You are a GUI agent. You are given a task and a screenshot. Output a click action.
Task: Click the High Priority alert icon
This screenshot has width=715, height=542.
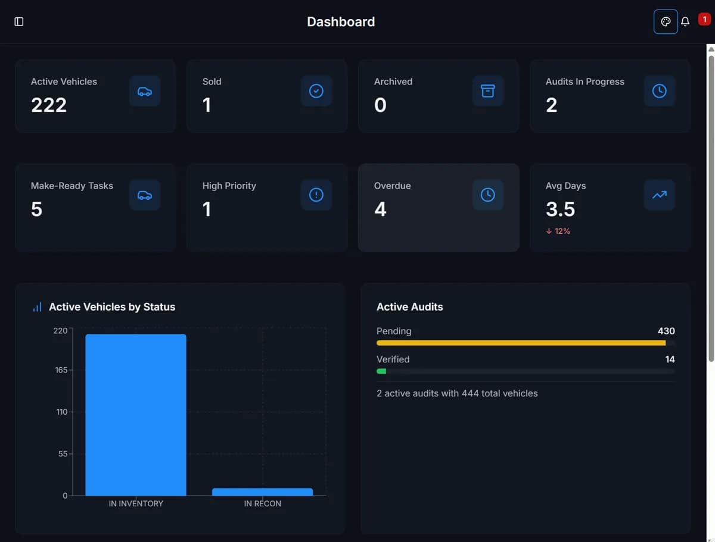tap(316, 195)
